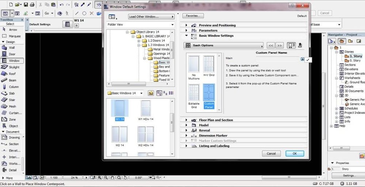Activate the Window tool

(x=12, y=61)
